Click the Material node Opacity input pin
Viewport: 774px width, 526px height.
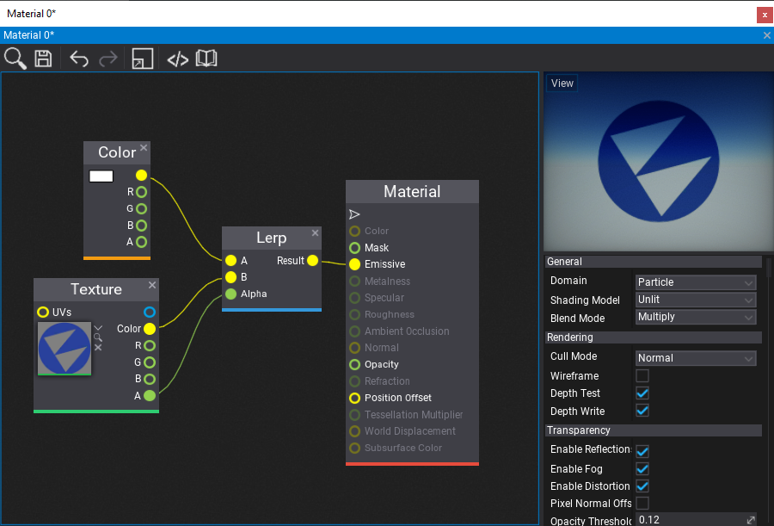[354, 364]
